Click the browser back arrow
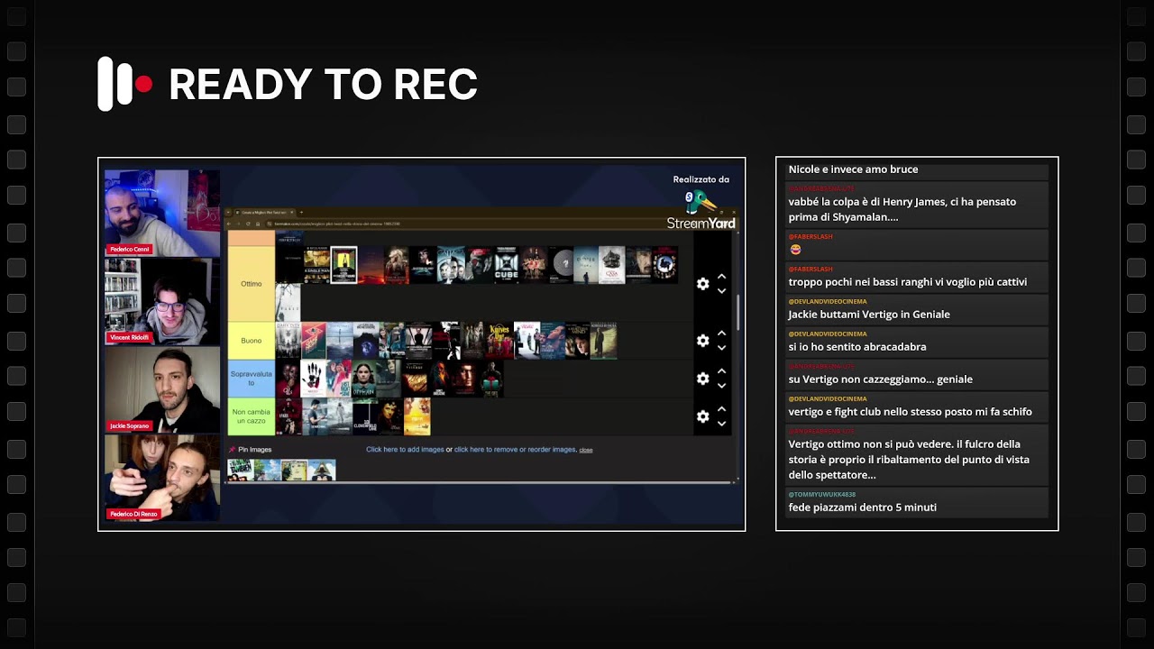Viewport: 1154px width, 649px height. (230, 224)
